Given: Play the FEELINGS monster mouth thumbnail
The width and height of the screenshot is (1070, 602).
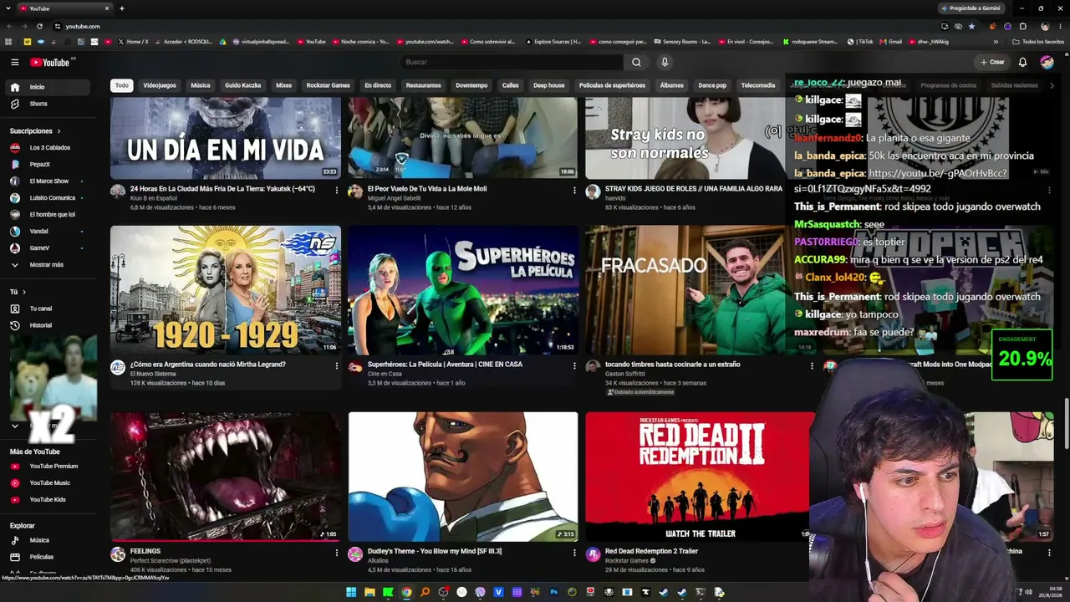Looking at the screenshot, I should click(x=226, y=477).
